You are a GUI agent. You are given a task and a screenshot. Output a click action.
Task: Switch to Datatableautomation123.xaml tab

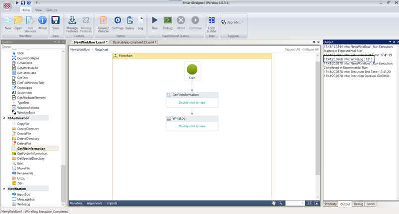click(133, 42)
